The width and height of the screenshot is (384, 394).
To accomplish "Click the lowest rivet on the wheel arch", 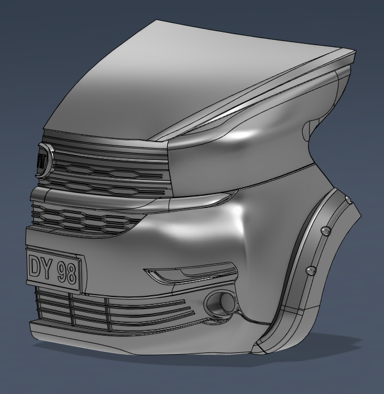I will click(311, 270).
